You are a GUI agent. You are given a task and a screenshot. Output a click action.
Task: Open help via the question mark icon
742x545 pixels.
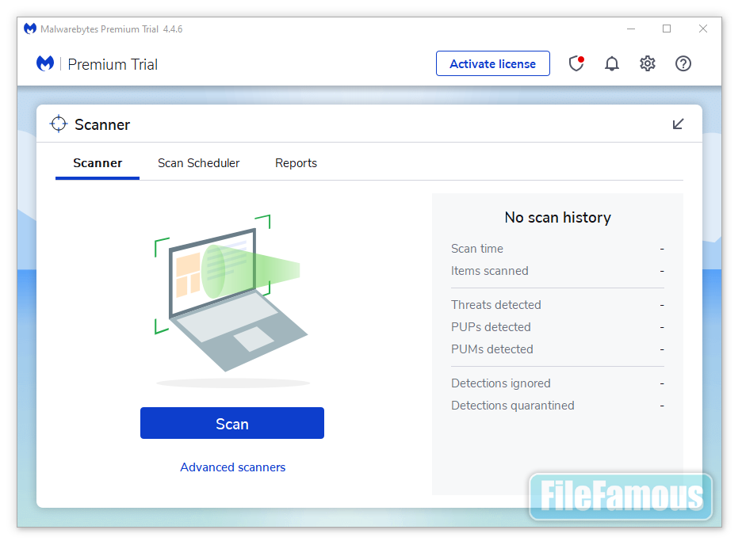pos(683,63)
